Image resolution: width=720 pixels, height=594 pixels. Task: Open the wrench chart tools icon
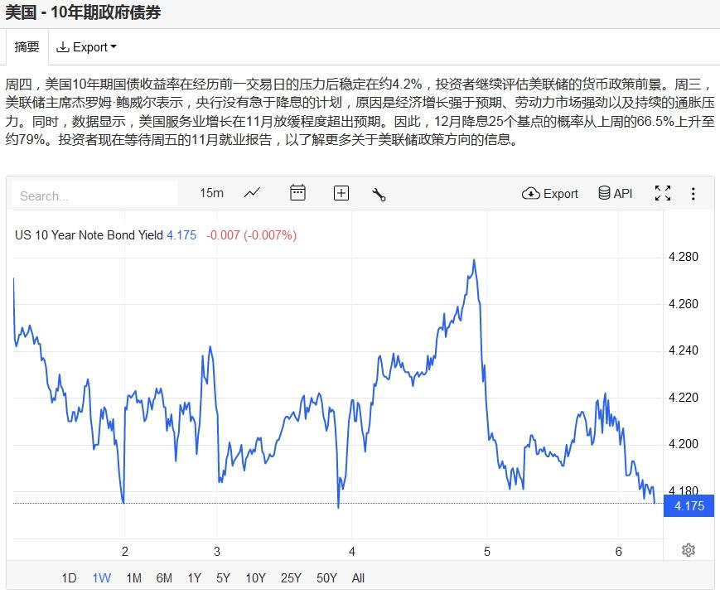[379, 195]
